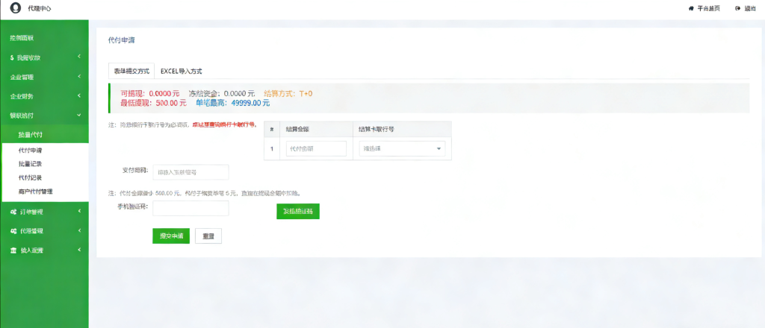Click the gears icon of 订单管理

(13, 212)
